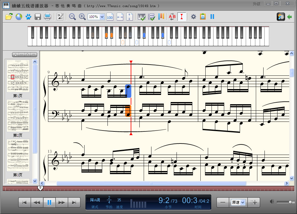The image size is (297, 214).
Task: Increase playback speed with the plus button
Action: point(254,203)
